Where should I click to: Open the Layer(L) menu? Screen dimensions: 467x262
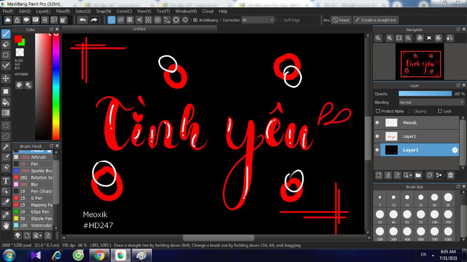pos(43,11)
